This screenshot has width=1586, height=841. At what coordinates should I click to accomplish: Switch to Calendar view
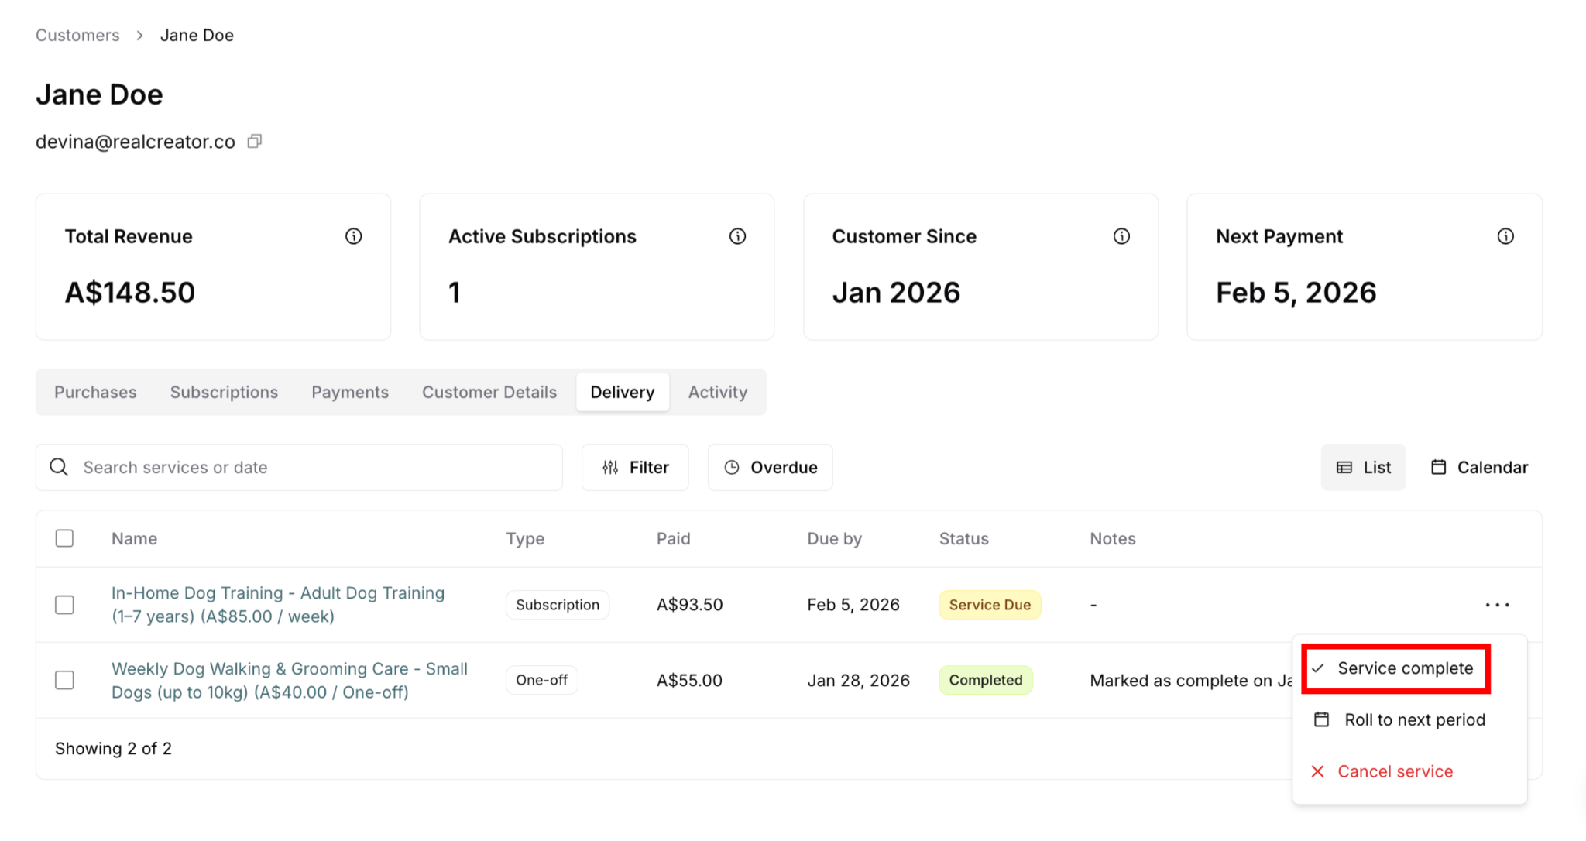pos(1479,467)
